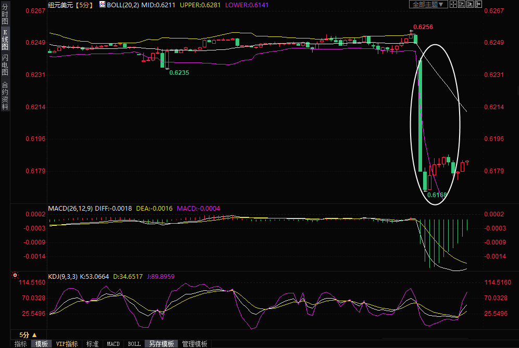Select the 模板 bottom tab

coord(42,344)
